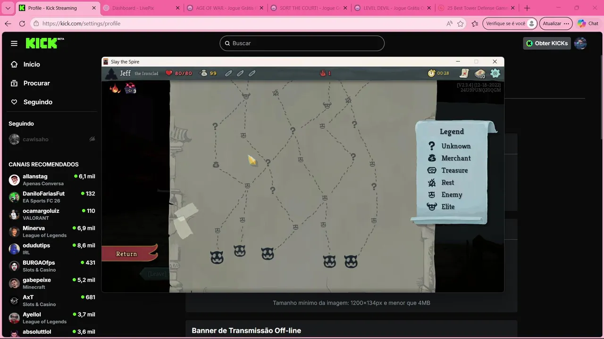Open recommended channel Minerva
Screen dimensions: 604x339
(x=52, y=231)
